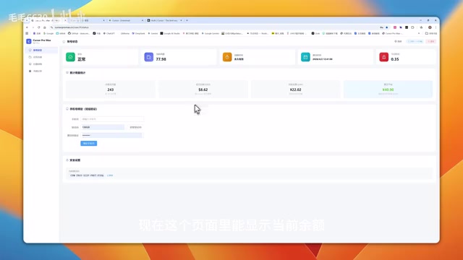Click the refresh button in the page header
Viewport: 463px width, 260px height.
point(398,41)
